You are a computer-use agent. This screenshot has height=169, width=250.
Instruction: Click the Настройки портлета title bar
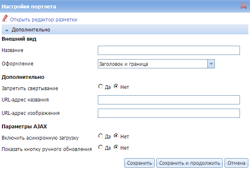(x=125, y=6)
